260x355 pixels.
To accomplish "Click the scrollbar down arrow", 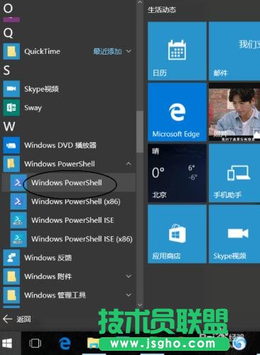I will 140,305.
